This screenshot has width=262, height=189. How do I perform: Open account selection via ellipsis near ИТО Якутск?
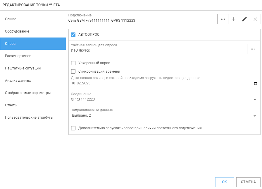coord(253,49)
